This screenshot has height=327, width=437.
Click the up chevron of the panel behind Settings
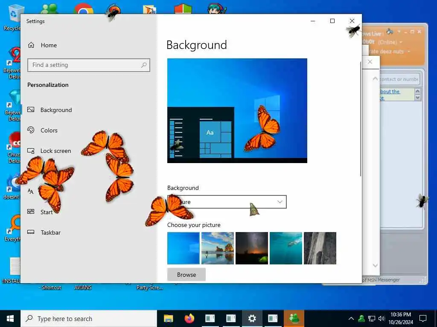375,79
